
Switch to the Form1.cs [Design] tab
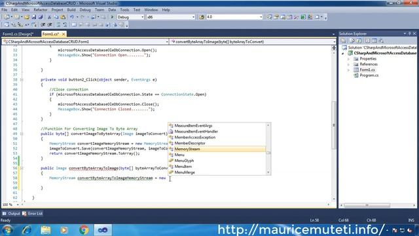pyautogui.click(x=18, y=34)
